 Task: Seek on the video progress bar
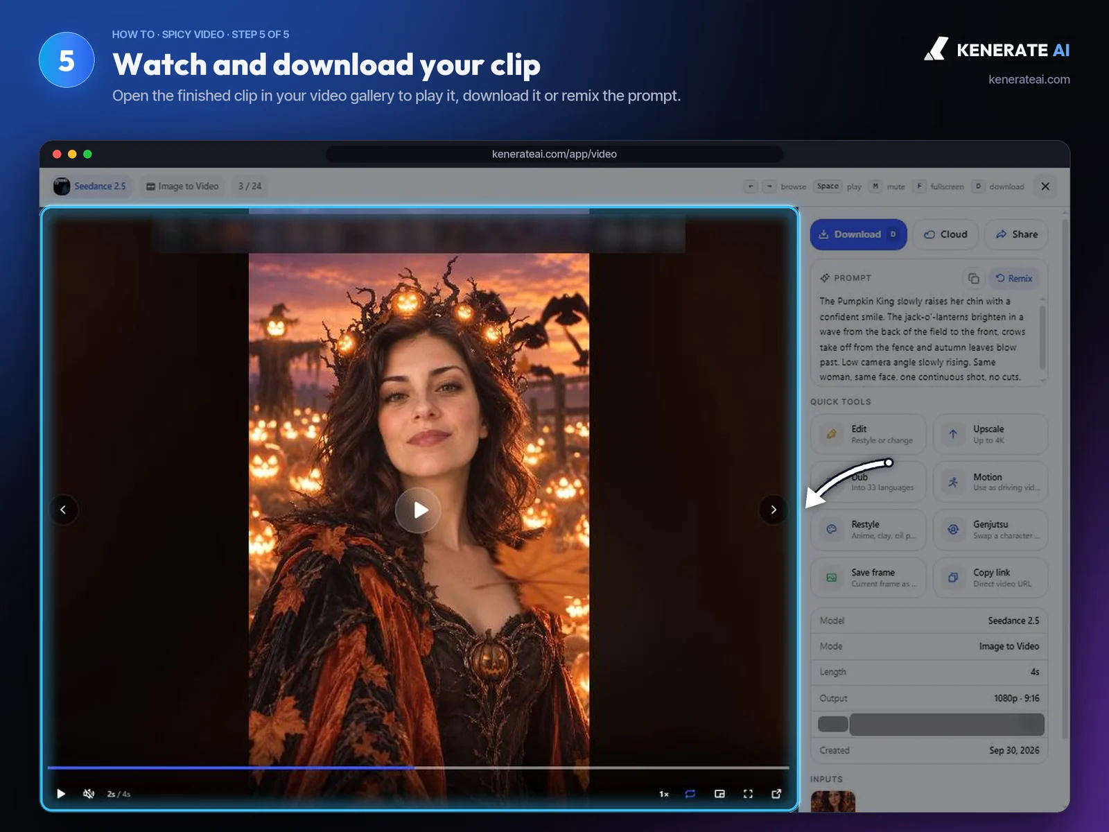(x=418, y=768)
